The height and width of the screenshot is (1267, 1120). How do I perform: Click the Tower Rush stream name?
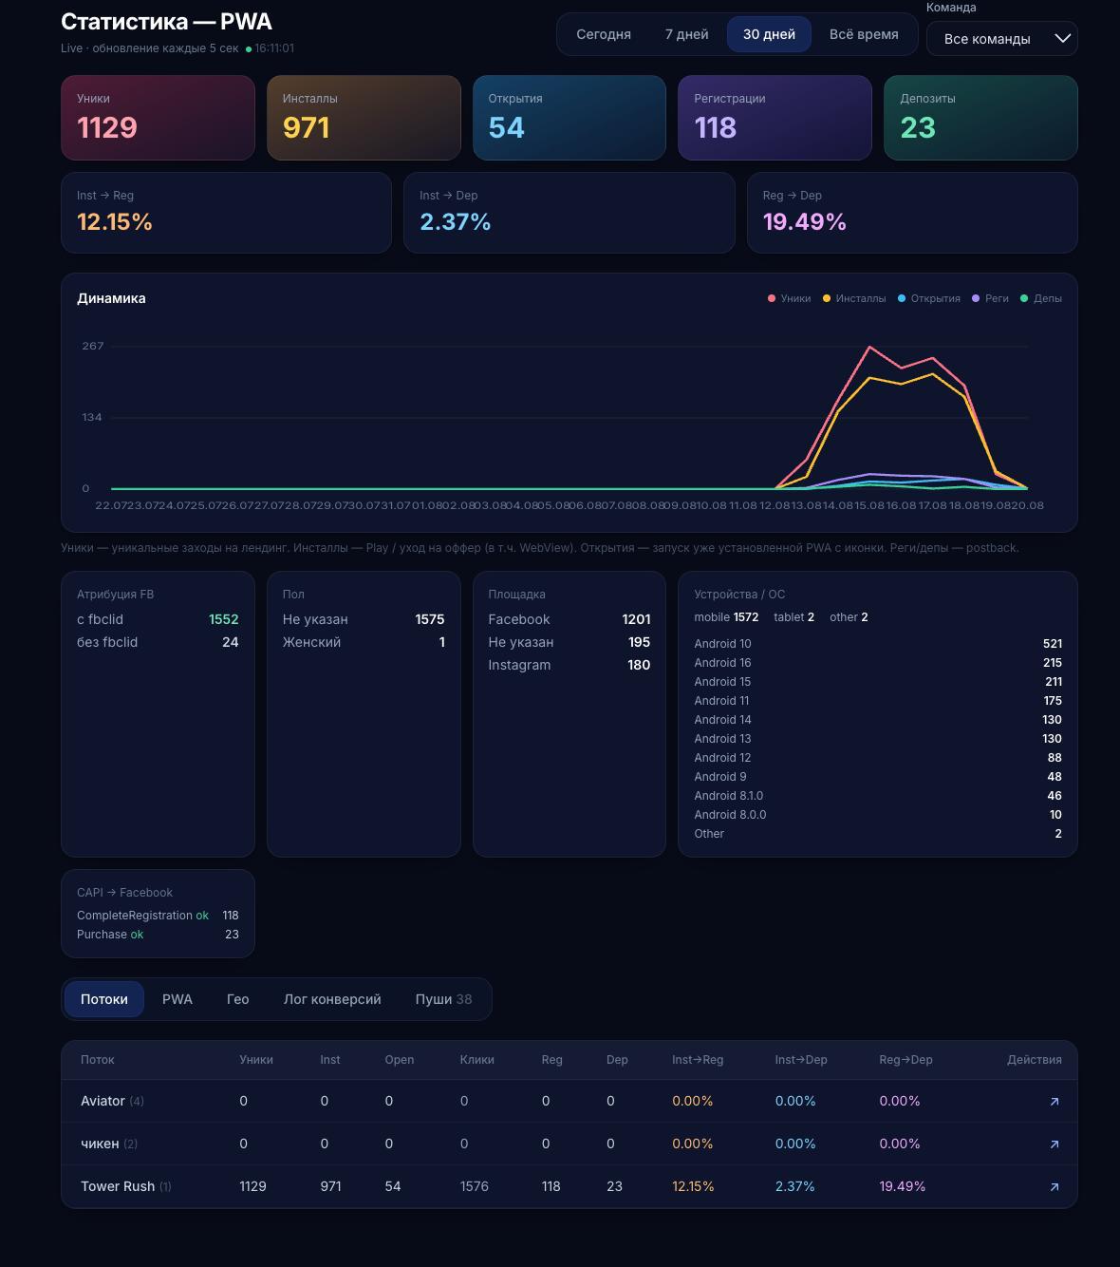point(118,1186)
